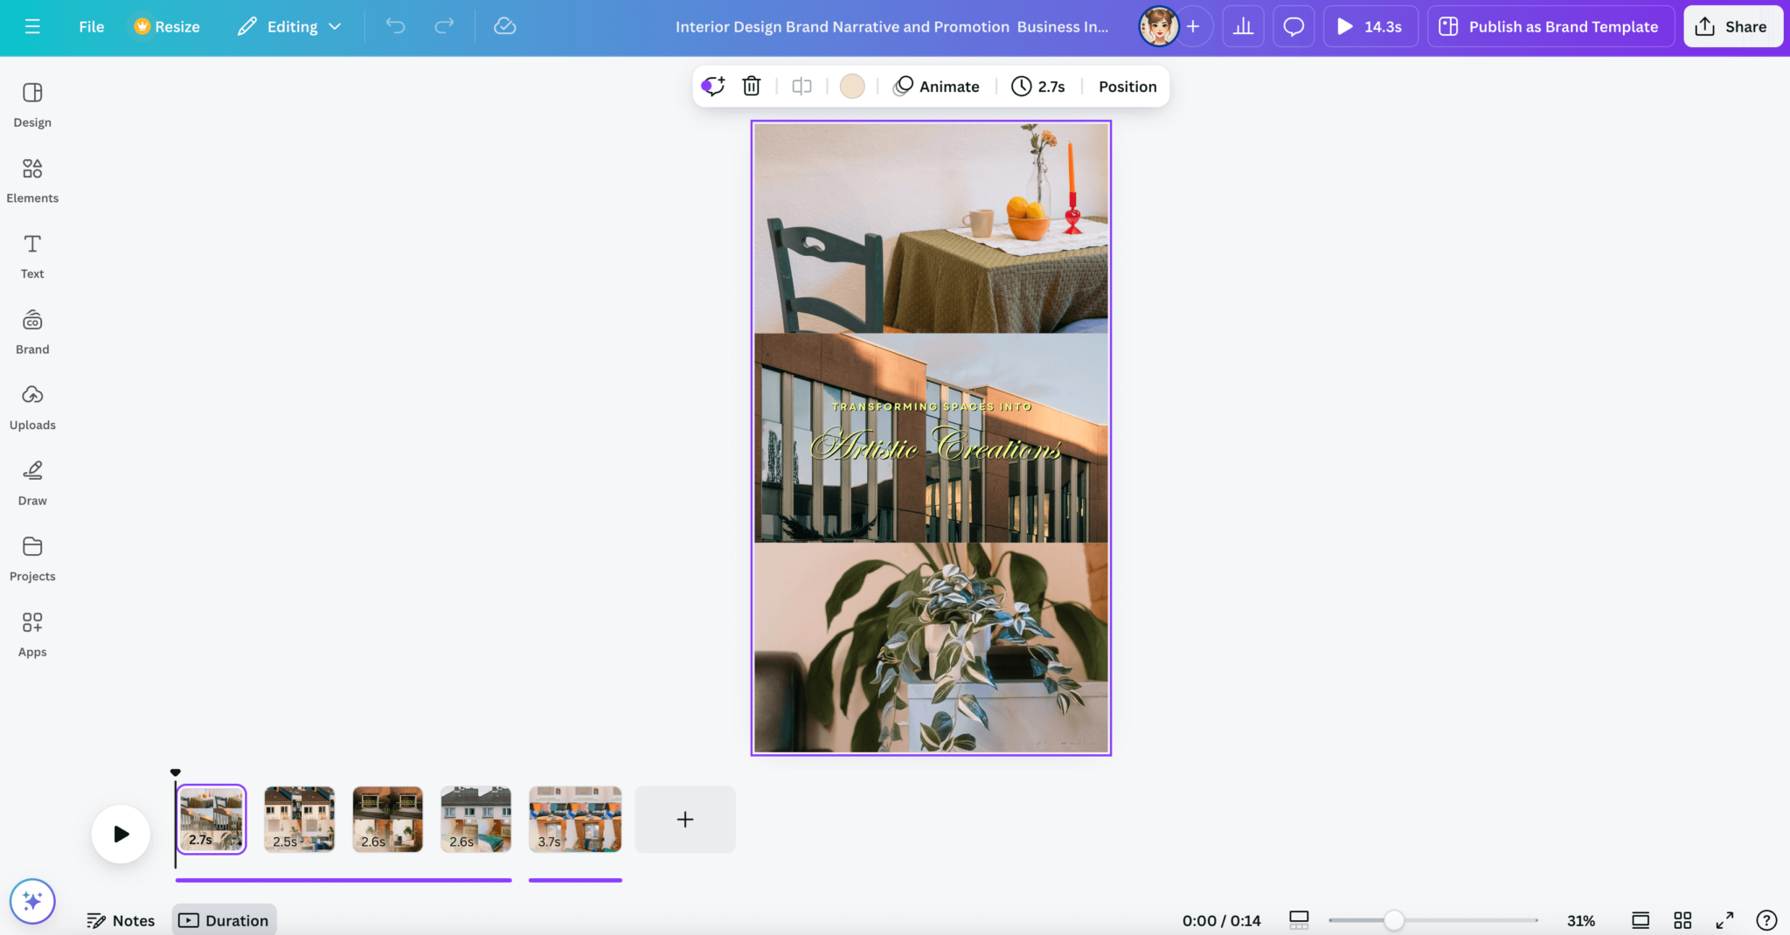Viewport: 1790px width, 935px height.
Task: Click Publish as Brand Template
Action: coord(1551,26)
